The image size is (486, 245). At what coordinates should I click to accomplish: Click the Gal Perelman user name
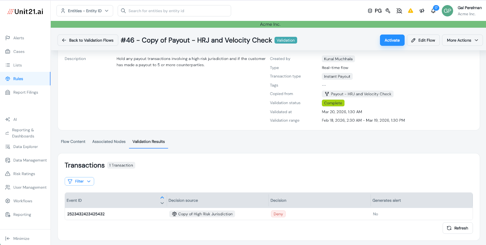470,8
